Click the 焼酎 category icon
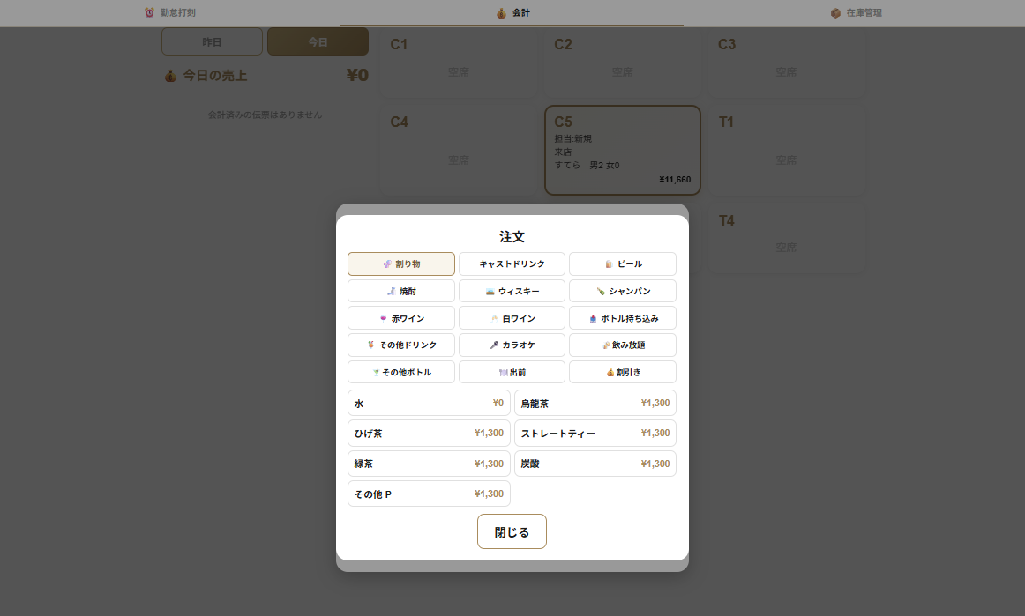 tap(391, 292)
